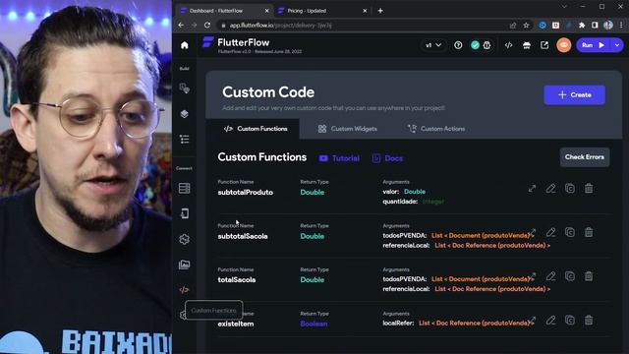Select the Custom Functions code sidebar icon
This screenshot has height=354, width=629.
click(x=184, y=289)
